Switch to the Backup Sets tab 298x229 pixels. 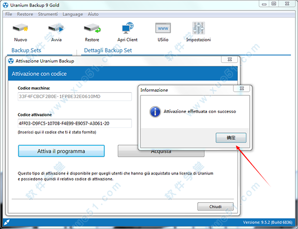tap(26, 50)
